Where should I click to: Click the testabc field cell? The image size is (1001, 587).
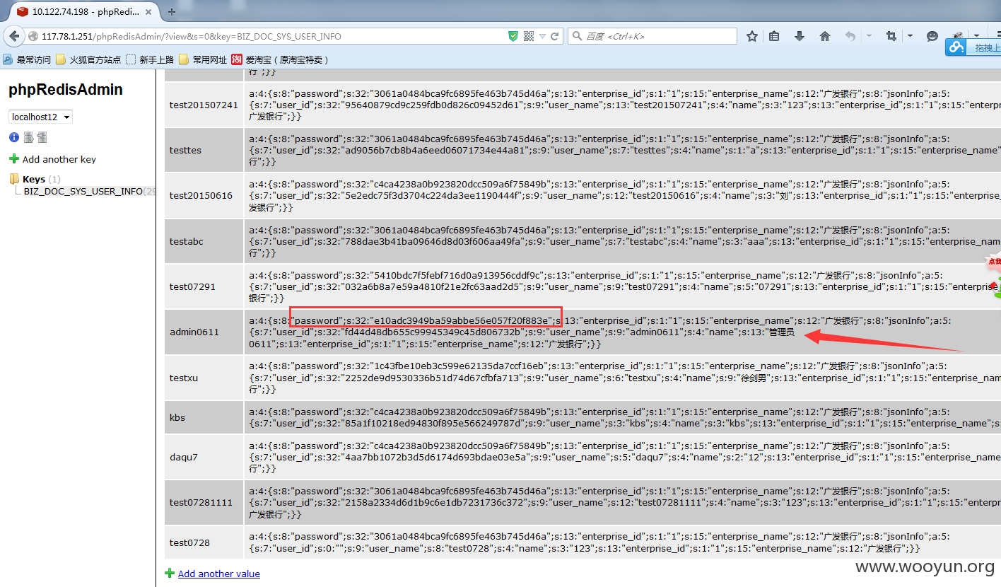tap(204, 241)
